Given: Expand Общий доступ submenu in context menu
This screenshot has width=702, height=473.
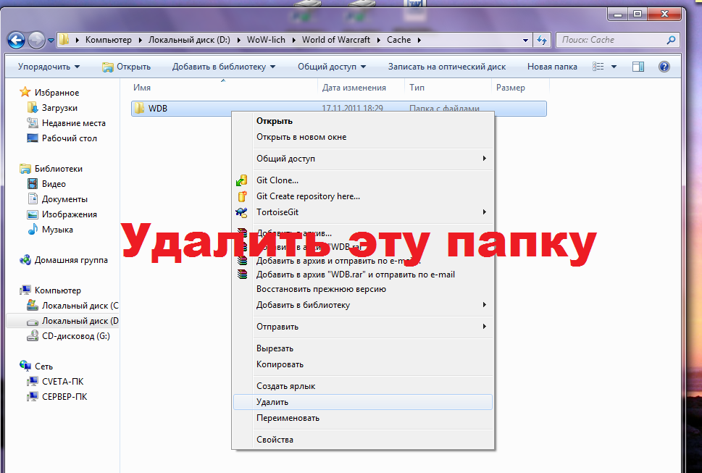Looking at the screenshot, I should point(363,159).
